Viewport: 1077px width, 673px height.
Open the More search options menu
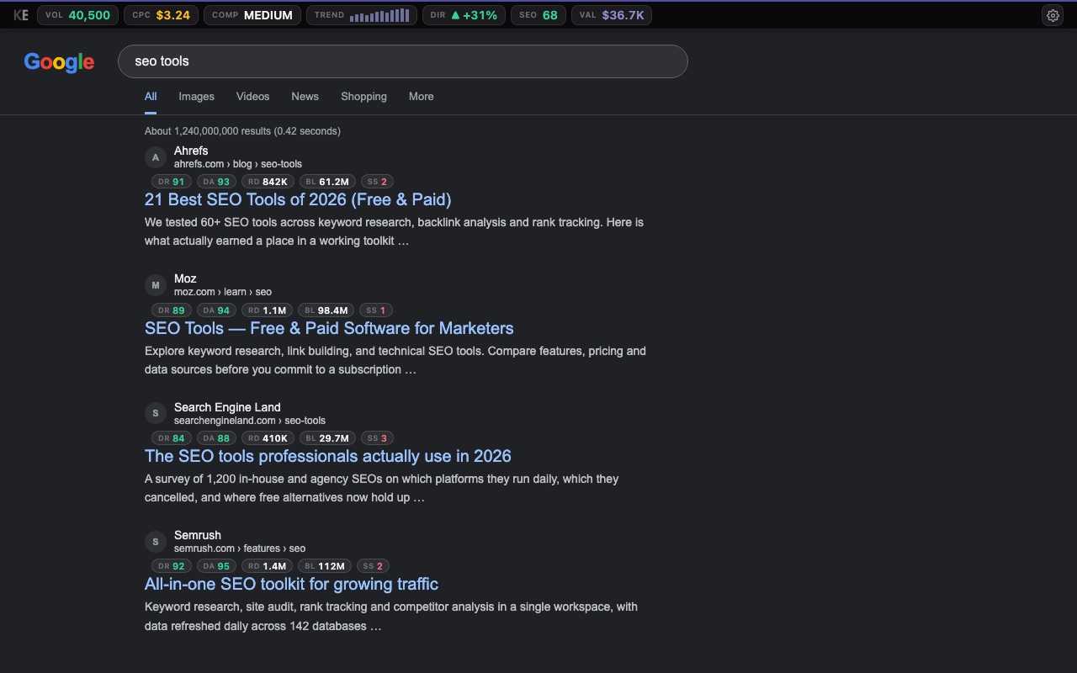422,97
